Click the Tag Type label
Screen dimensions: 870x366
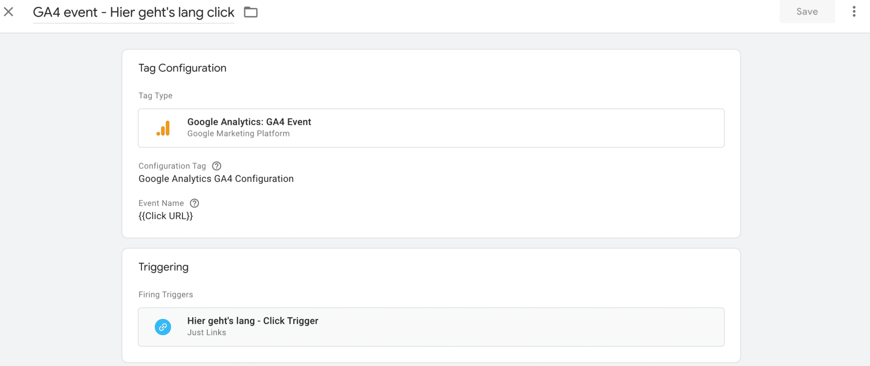coord(155,96)
